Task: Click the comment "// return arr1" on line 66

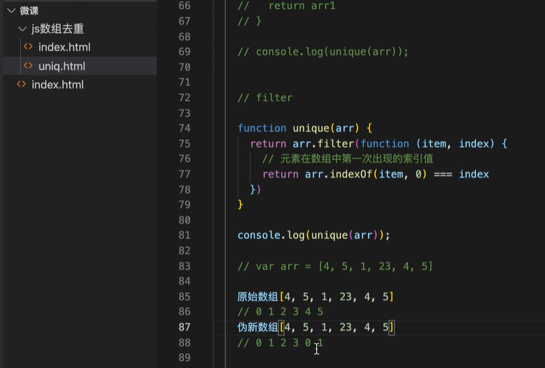Action: pyautogui.click(x=287, y=6)
